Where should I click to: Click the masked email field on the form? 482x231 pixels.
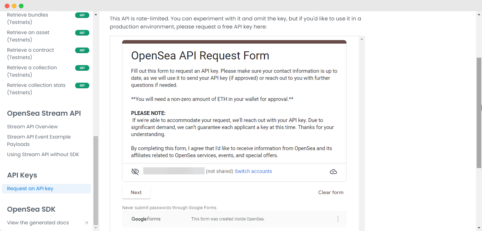point(174,171)
